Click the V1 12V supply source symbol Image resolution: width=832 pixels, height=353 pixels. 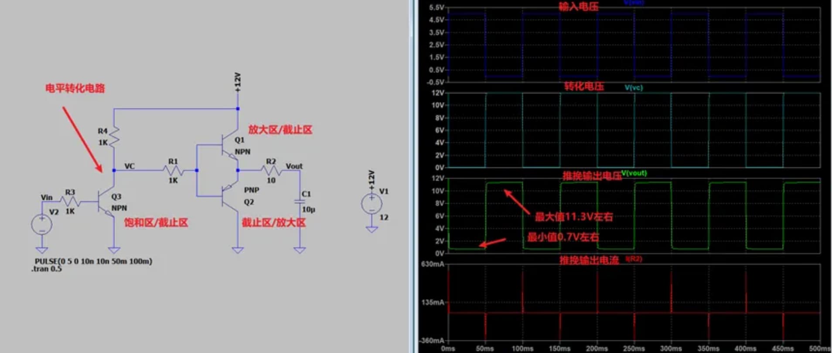[x=372, y=204]
